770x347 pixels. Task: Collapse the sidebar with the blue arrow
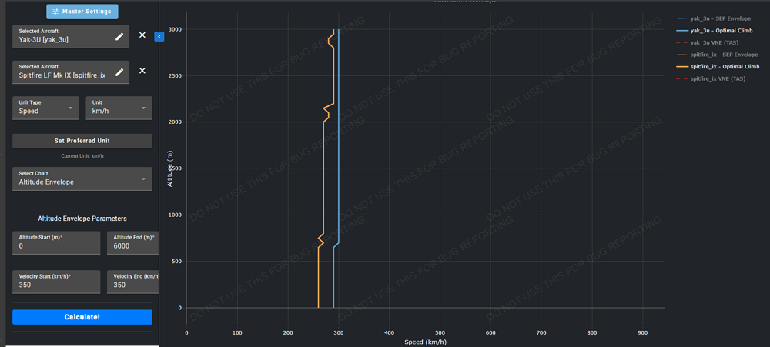[x=159, y=36]
